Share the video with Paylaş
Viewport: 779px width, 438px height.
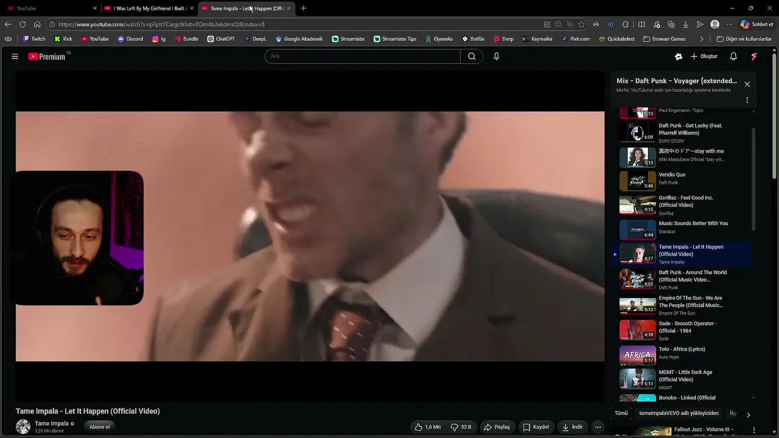pyautogui.click(x=497, y=427)
